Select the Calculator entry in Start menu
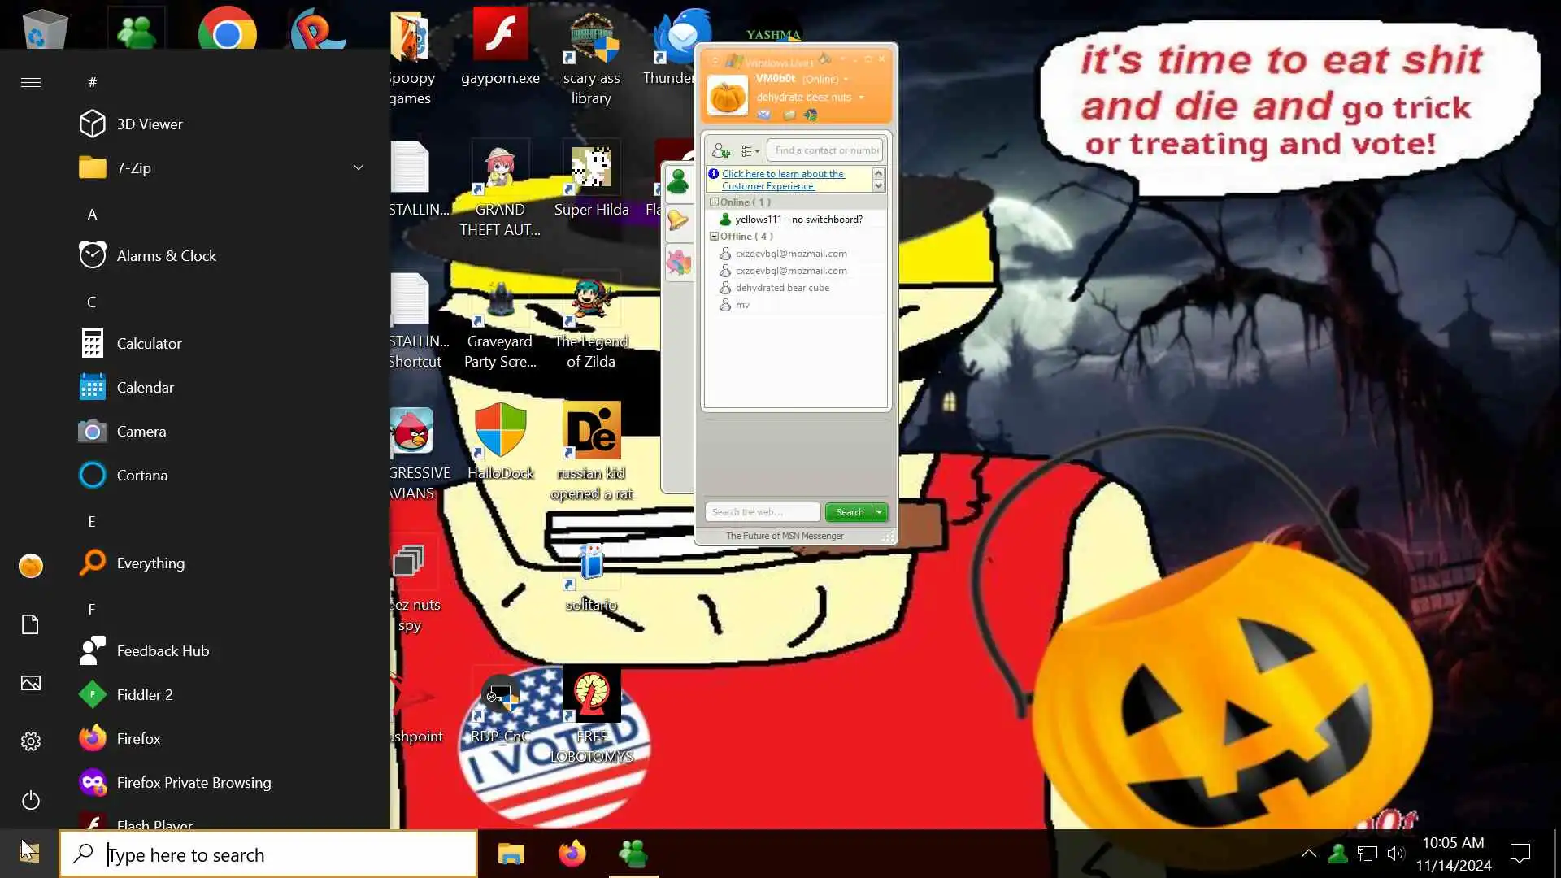This screenshot has height=878, width=1561. click(149, 343)
